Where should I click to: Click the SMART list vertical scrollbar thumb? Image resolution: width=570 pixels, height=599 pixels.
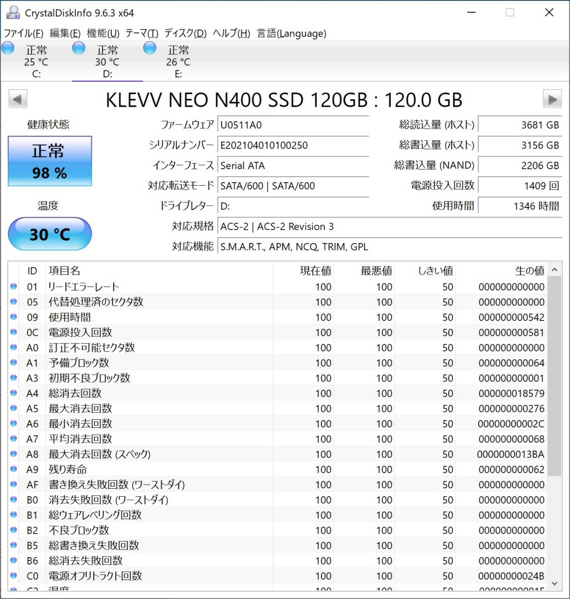(x=554, y=376)
